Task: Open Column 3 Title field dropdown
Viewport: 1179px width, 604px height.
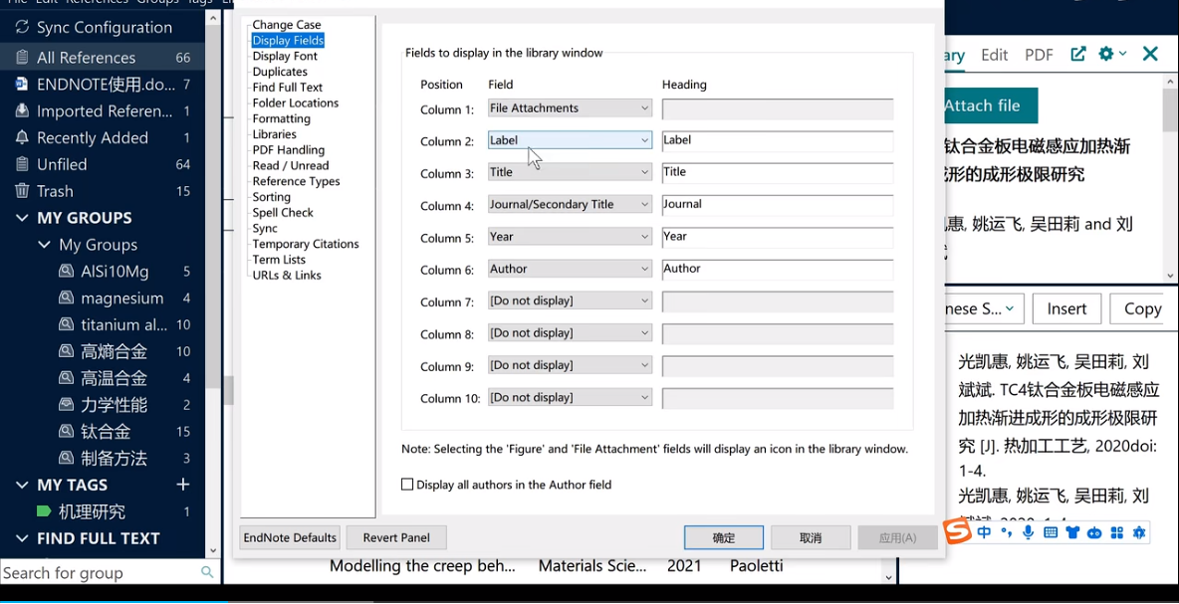Action: point(570,172)
